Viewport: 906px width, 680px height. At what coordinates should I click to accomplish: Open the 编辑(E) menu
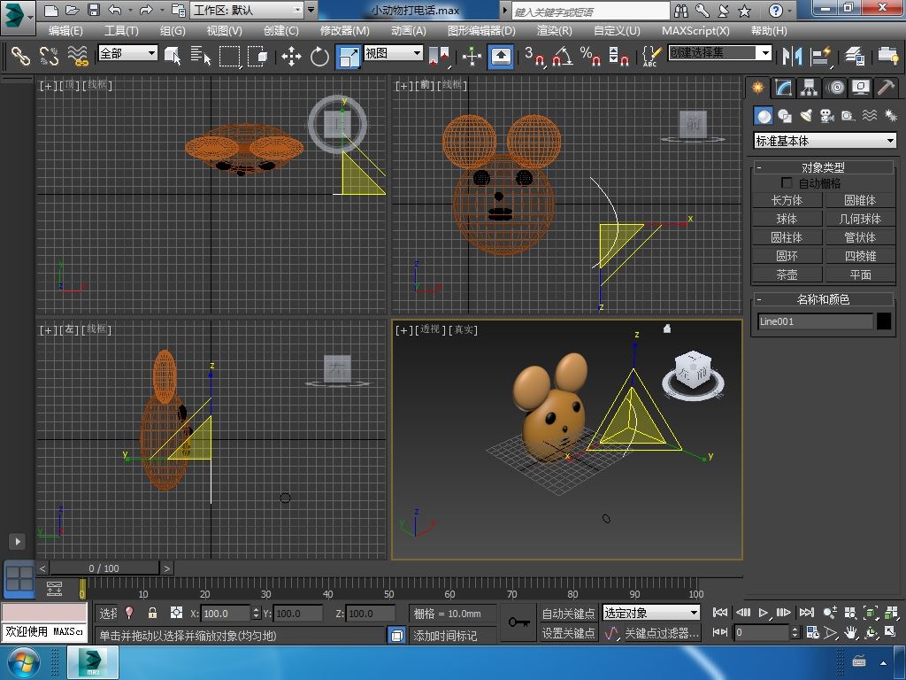(x=65, y=31)
